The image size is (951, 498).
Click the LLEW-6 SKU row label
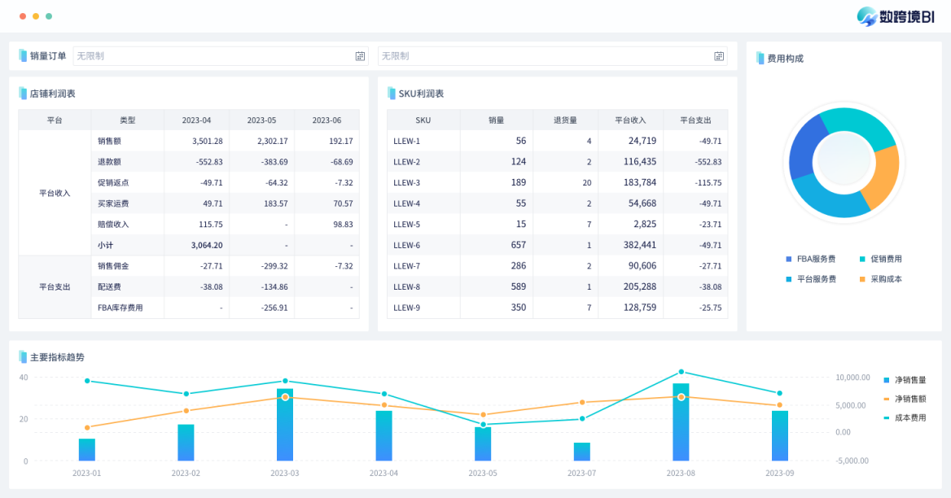(407, 245)
